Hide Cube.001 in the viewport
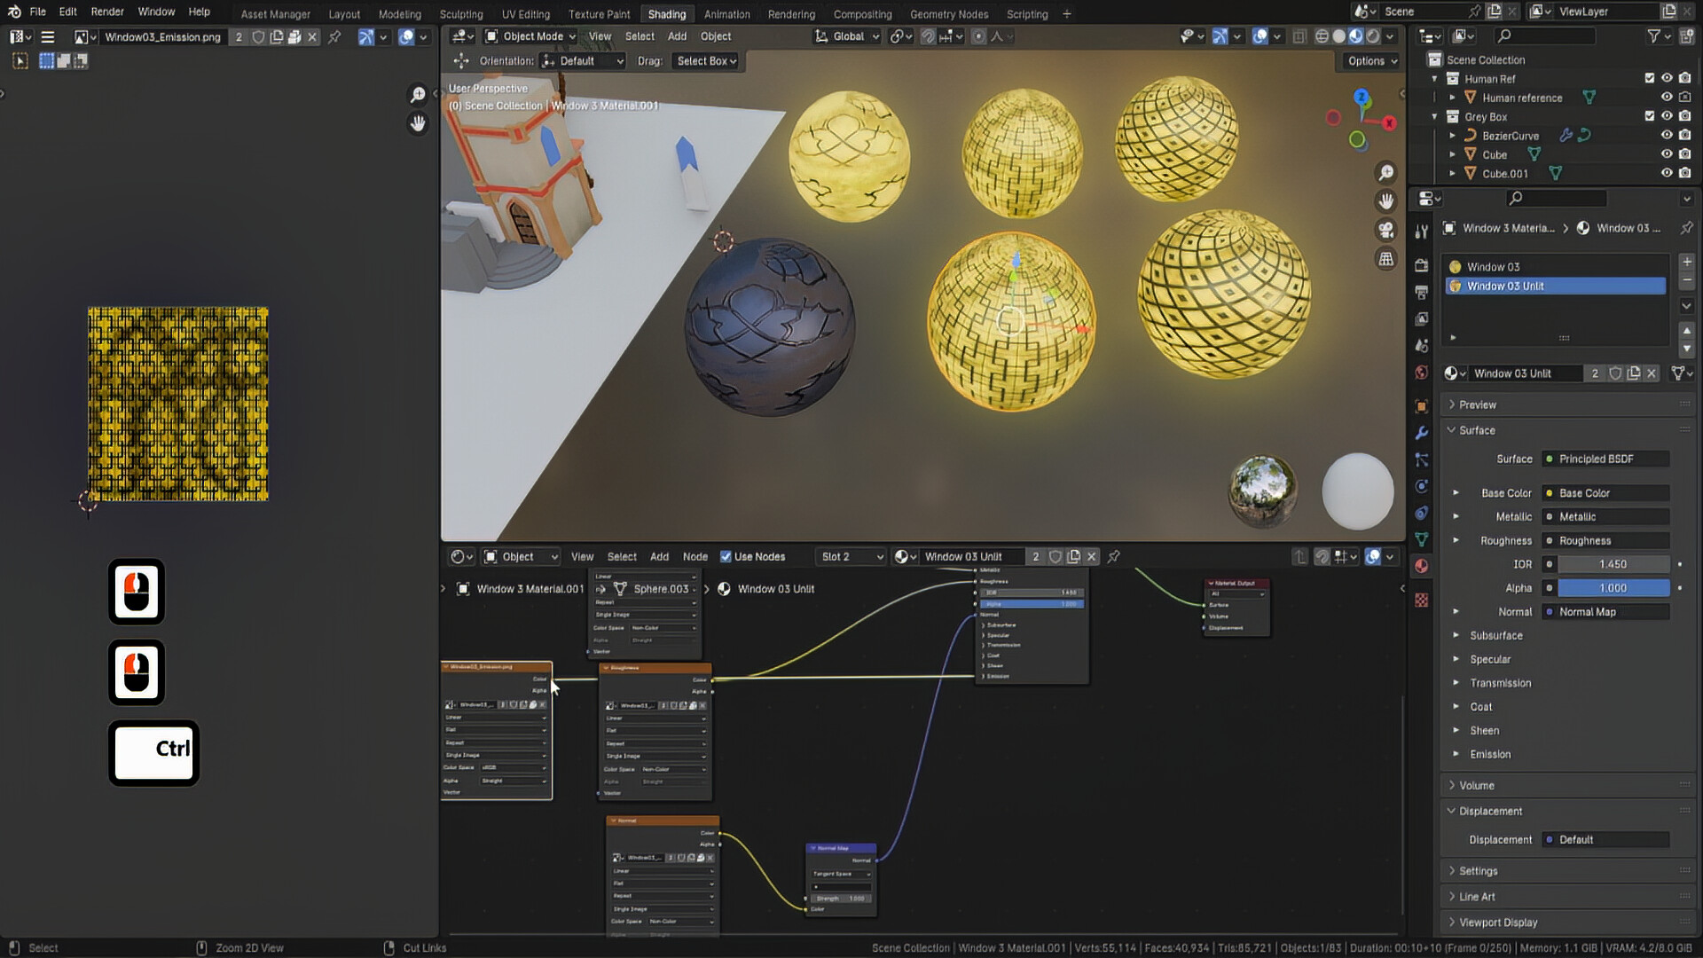 pos(1667,173)
